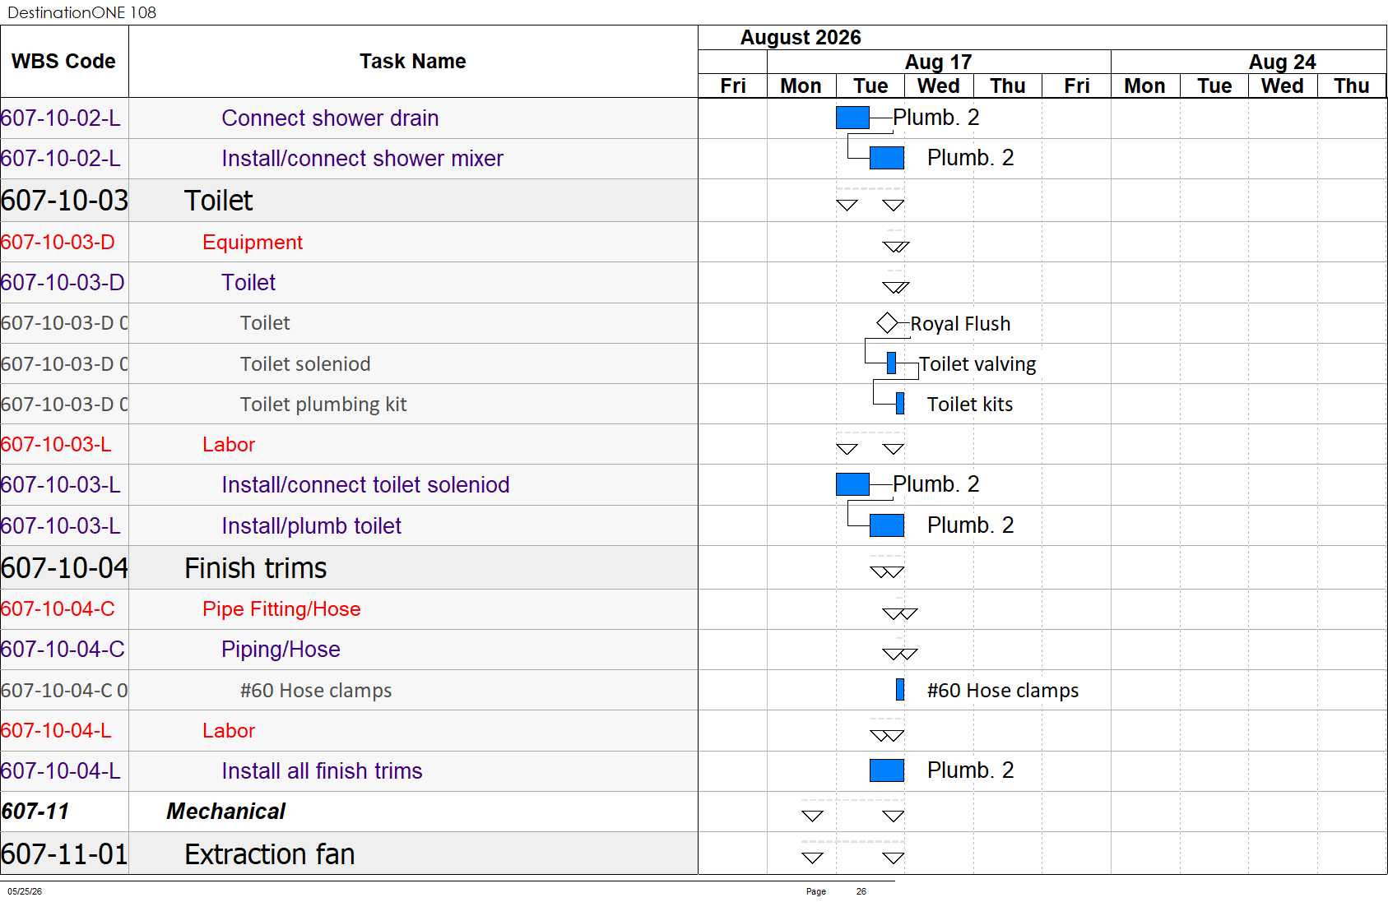Image resolution: width=1388 pixels, height=902 pixels.
Task: Select the Extraction fan group row
Action: pyautogui.click(x=349, y=853)
